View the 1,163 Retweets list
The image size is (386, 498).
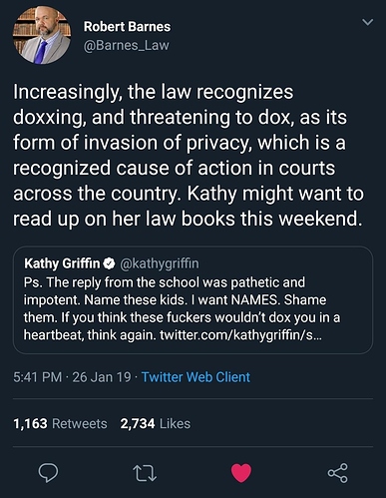pos(60,423)
